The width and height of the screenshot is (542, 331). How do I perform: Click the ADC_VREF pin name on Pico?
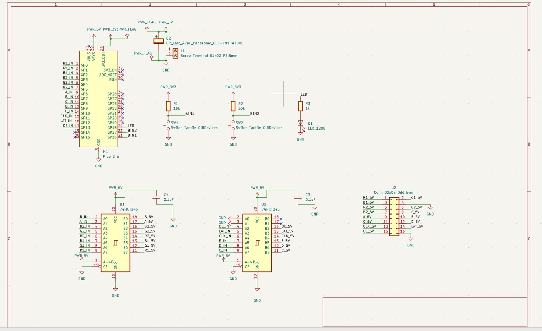click(108, 75)
